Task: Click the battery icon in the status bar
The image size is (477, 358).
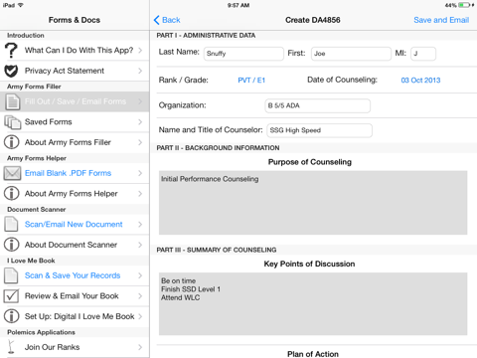Action: click(x=464, y=5)
